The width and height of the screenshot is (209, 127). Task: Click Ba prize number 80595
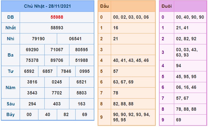pyautogui.click(x=82, y=49)
